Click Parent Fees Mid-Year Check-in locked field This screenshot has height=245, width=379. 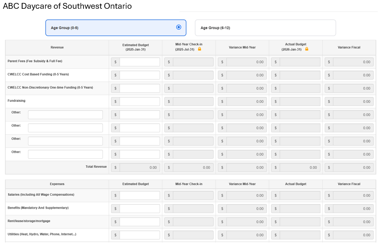pos(193,62)
